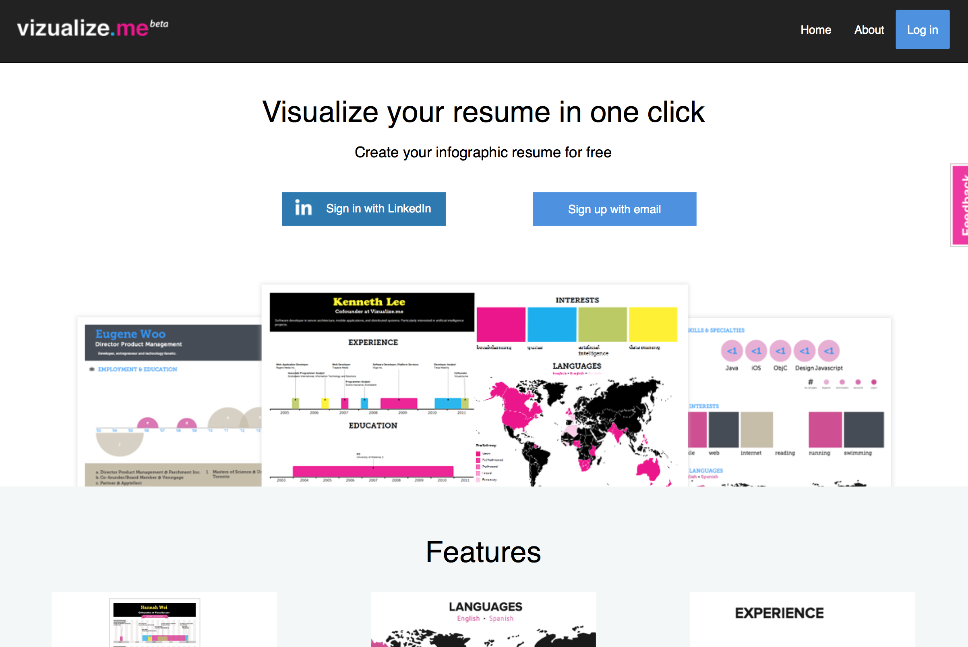Viewport: 968px width, 647px height.
Task: Click the Log in button
Action: 922,30
